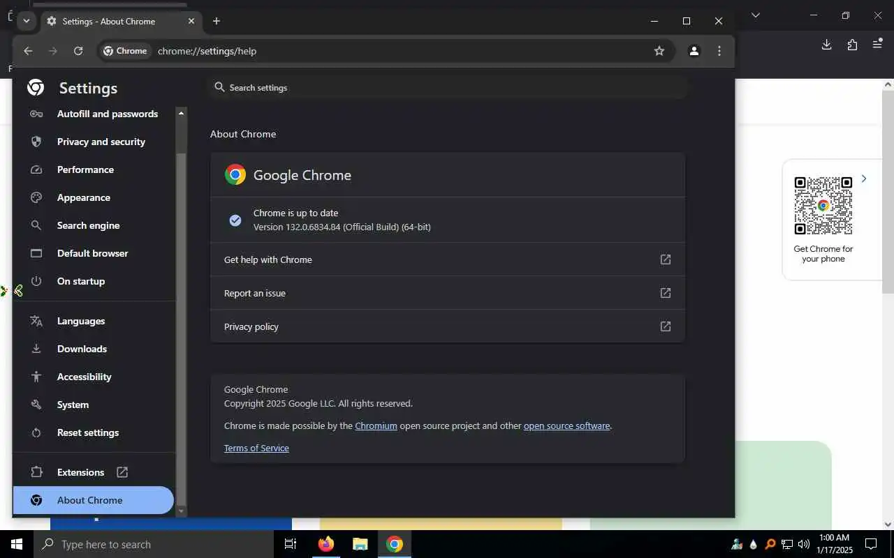The image size is (894, 558).
Task: Click the Downloads arrow icon in sidebar
Action: click(36, 349)
